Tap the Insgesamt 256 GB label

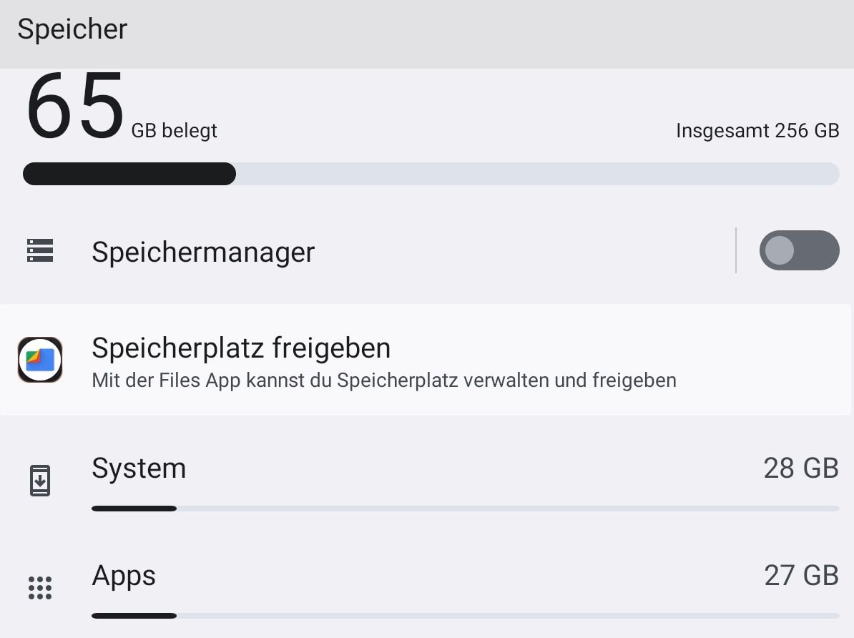point(757,131)
